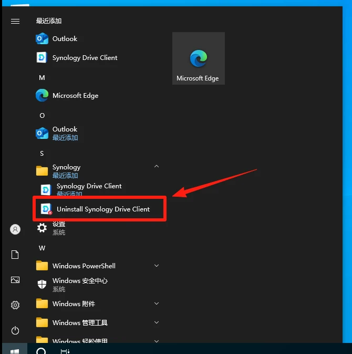352x354 pixels.
Task: Open Outlook icon under recently added
Action: tap(42, 38)
